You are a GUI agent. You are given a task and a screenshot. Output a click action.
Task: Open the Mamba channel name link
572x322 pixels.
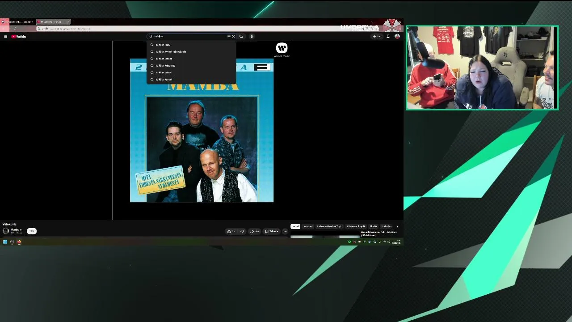click(x=15, y=229)
